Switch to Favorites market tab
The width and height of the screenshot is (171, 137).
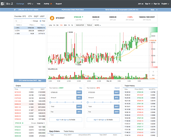(x=18, y=16)
